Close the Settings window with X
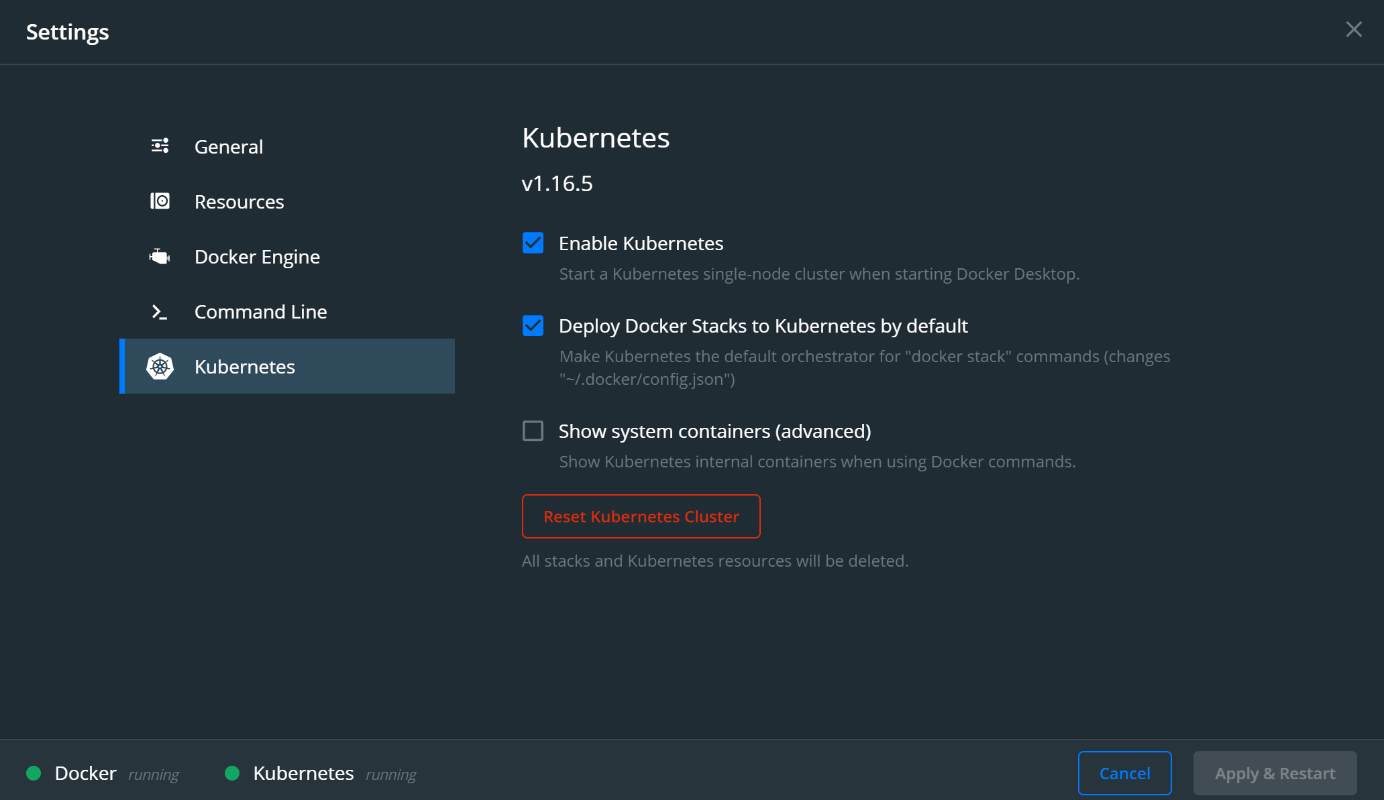This screenshot has height=800, width=1384. 1353,30
